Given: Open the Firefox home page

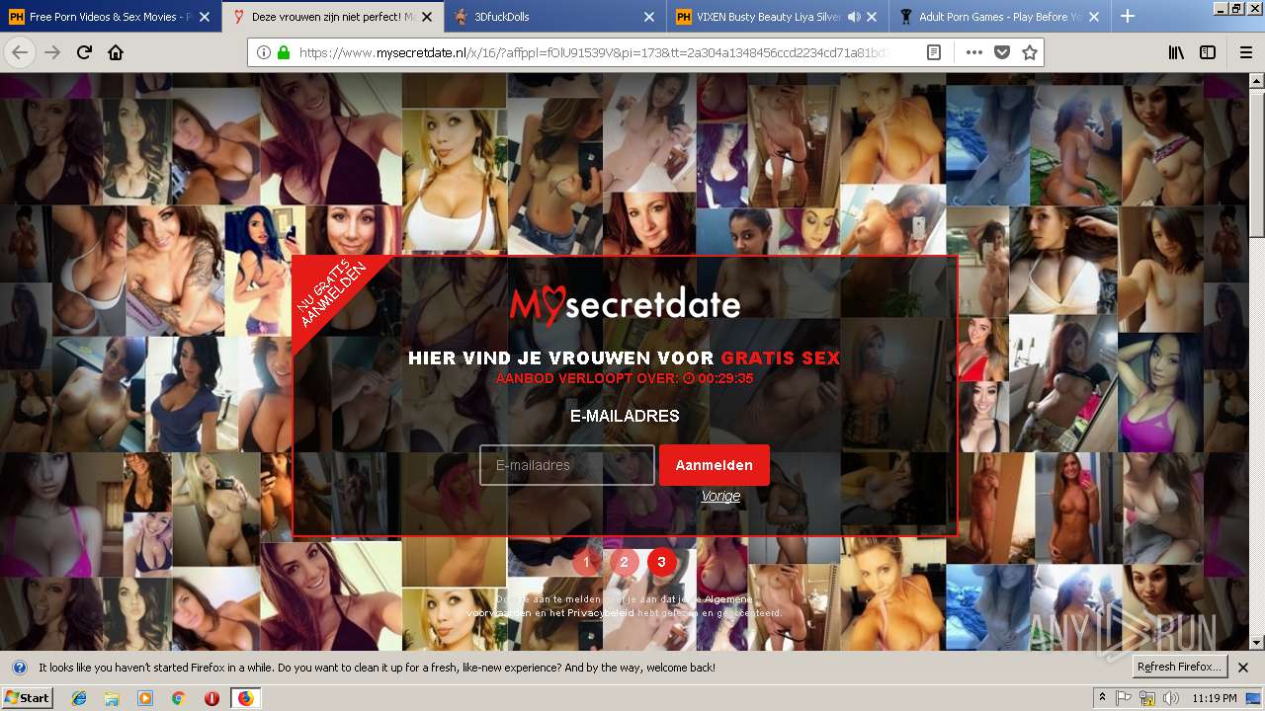Looking at the screenshot, I should tap(116, 52).
